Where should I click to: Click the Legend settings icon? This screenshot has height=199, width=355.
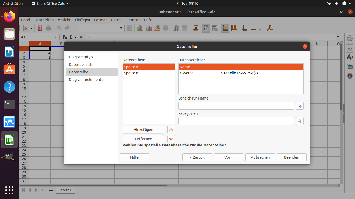[x=215, y=28]
